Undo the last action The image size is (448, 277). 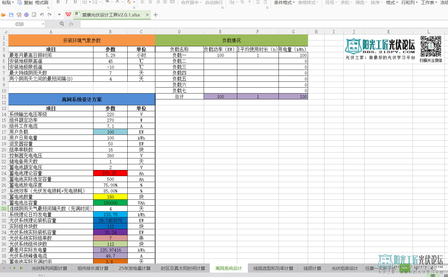click(x=42, y=15)
